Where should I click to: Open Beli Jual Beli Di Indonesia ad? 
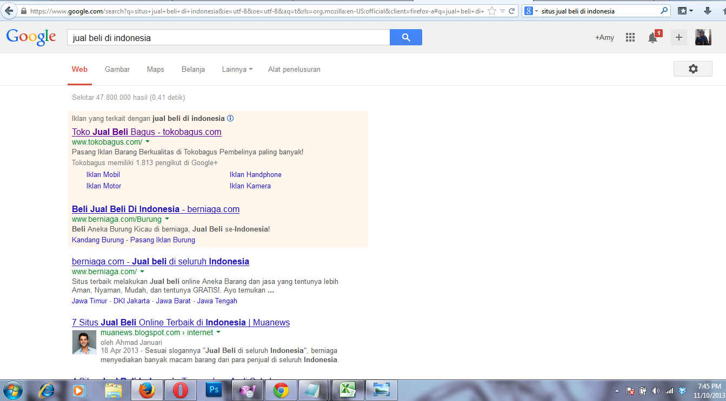click(x=156, y=209)
